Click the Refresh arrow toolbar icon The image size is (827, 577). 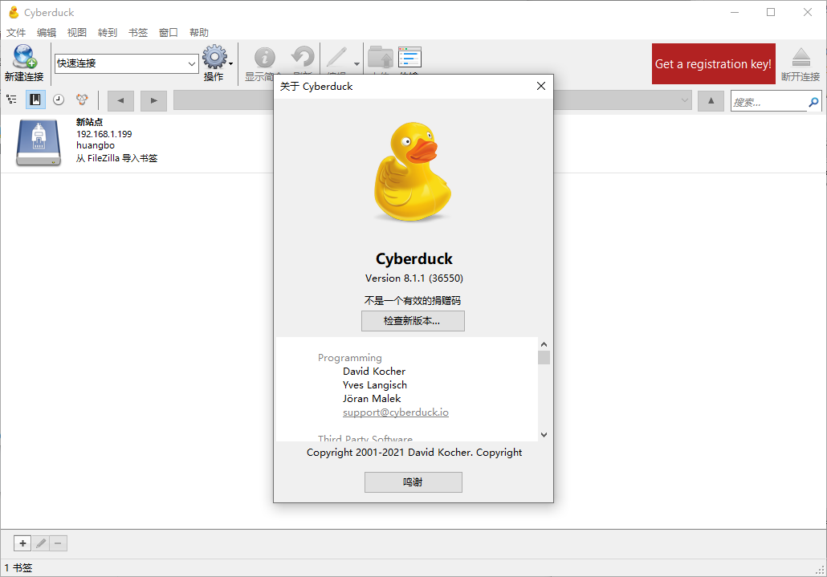303,57
